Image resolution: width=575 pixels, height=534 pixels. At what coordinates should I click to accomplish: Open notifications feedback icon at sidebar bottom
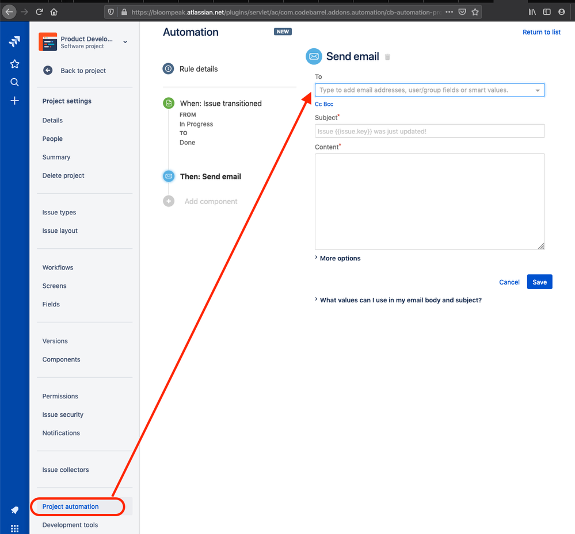coord(14,510)
